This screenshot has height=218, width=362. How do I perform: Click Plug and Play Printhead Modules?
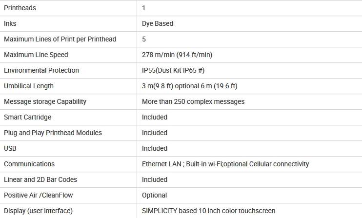tap(53, 133)
